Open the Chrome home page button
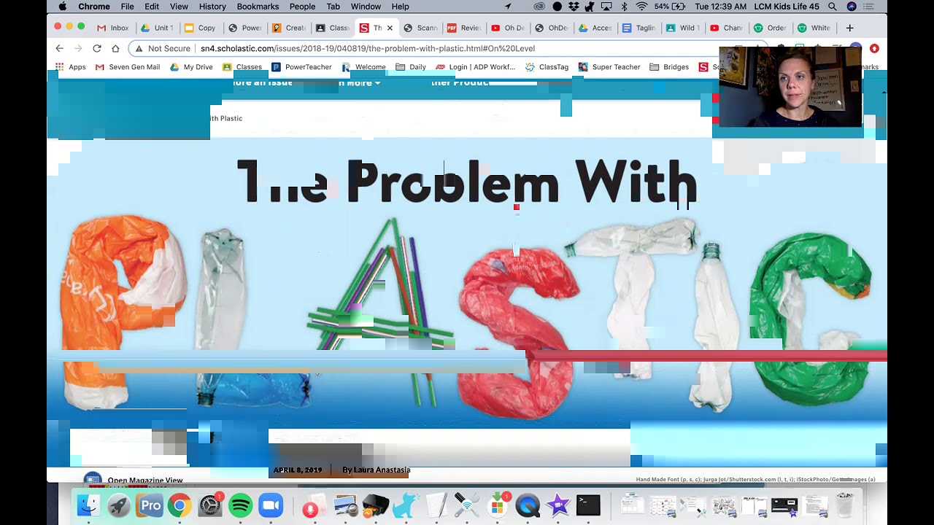This screenshot has width=934, height=525. click(x=115, y=48)
